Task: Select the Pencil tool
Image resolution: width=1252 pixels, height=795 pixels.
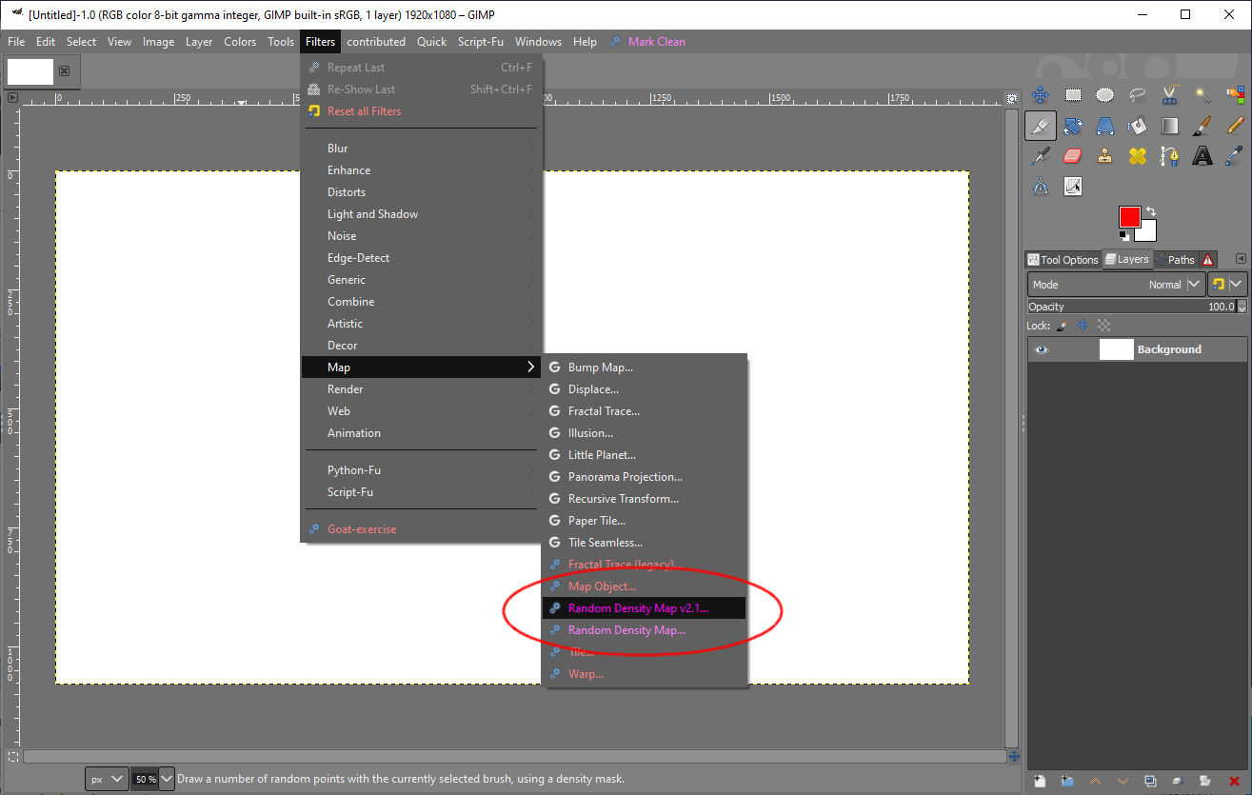Action: (x=1235, y=125)
